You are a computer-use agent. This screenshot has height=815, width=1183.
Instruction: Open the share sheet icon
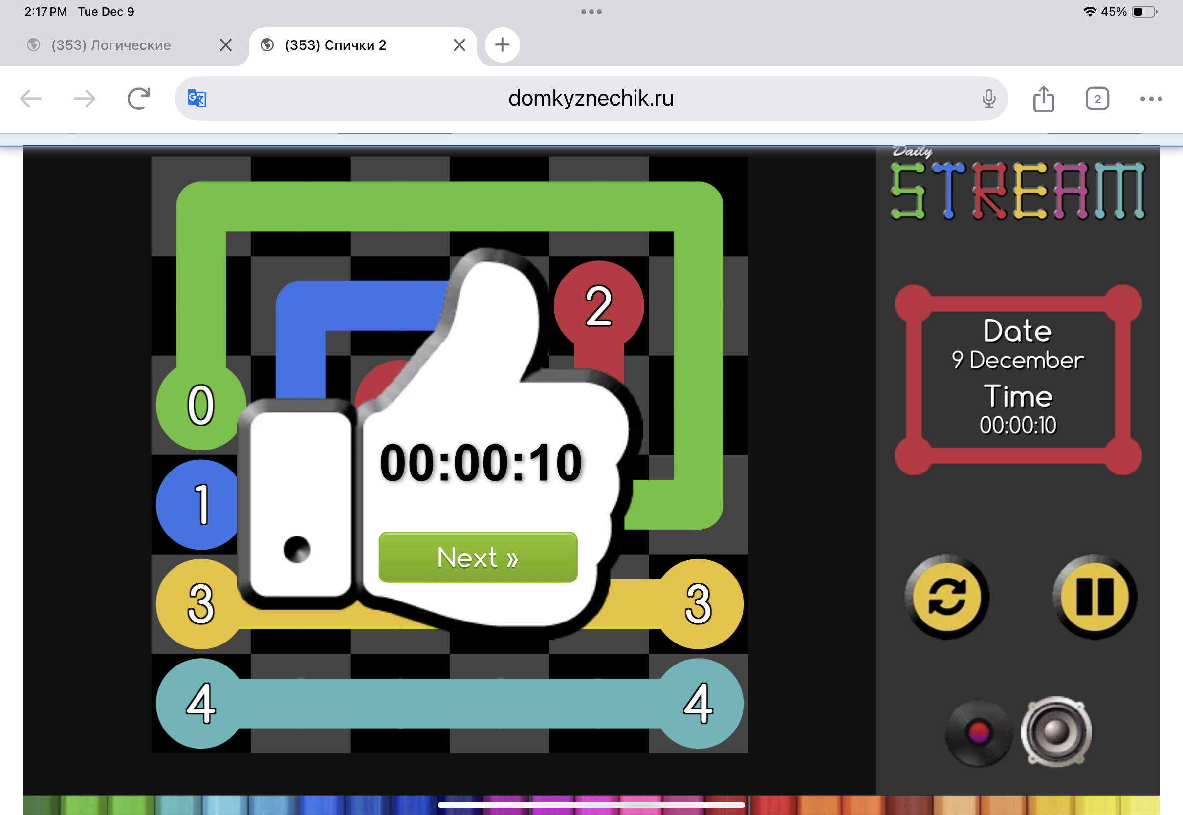(x=1043, y=98)
